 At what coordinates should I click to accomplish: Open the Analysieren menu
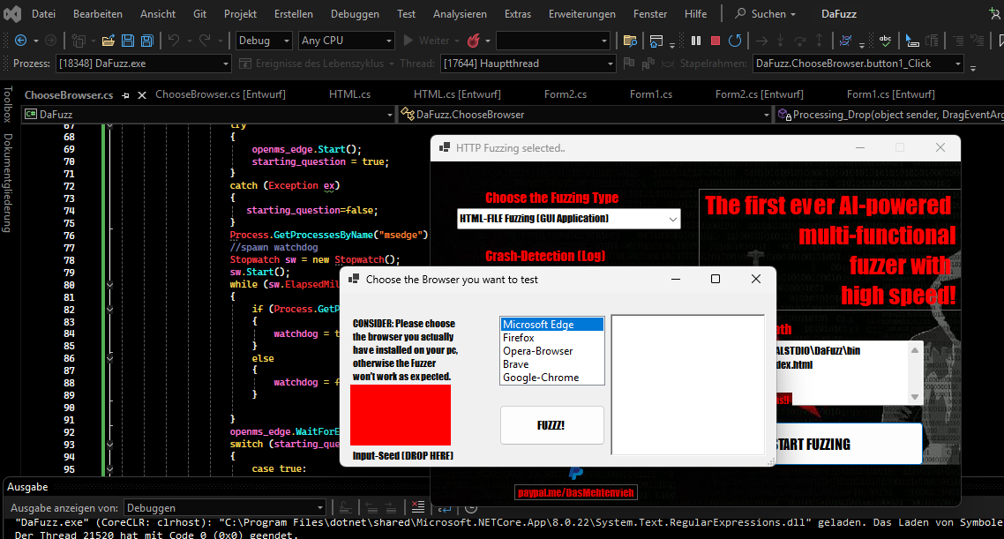pos(460,13)
